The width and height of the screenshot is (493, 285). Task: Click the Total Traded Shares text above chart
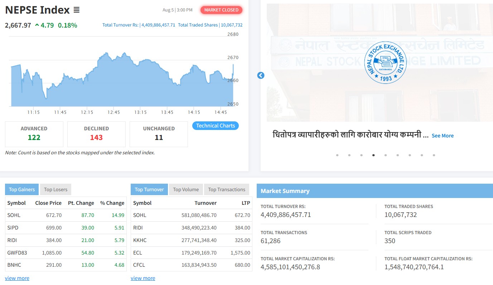point(210,25)
